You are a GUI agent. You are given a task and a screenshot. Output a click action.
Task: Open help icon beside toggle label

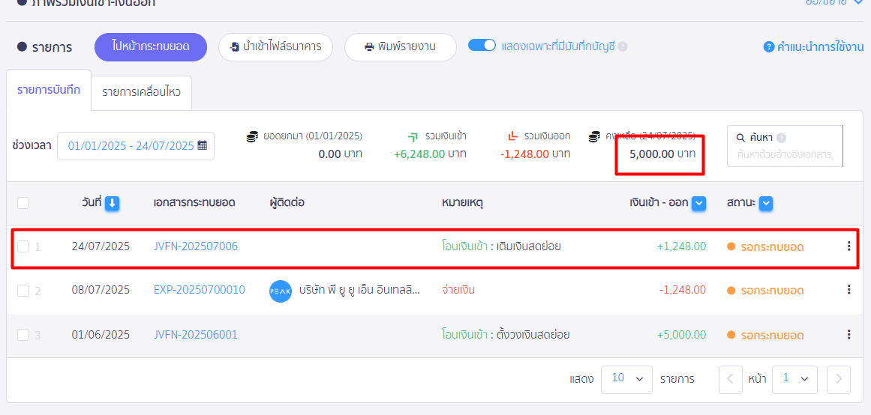(x=623, y=46)
